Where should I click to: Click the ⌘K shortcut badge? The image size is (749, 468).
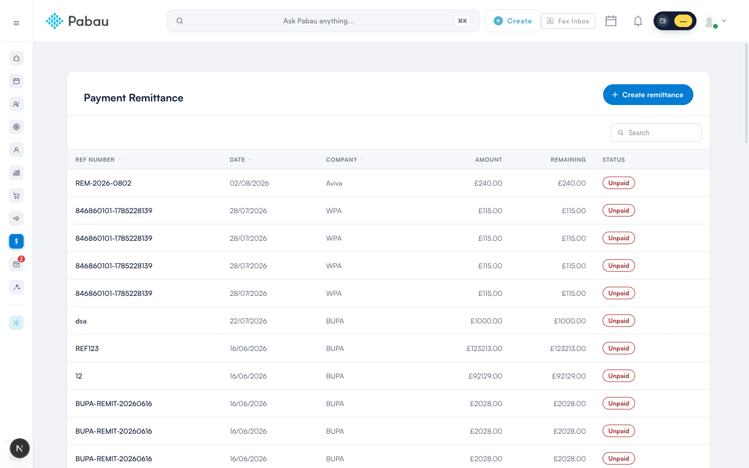point(462,21)
